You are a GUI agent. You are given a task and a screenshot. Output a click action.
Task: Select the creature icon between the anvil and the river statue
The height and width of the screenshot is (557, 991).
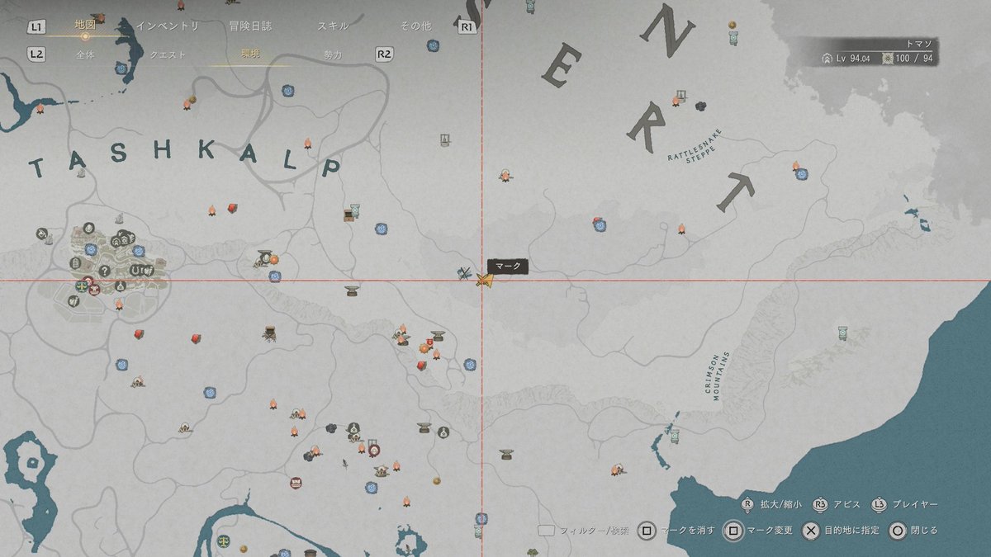click(x=617, y=470)
